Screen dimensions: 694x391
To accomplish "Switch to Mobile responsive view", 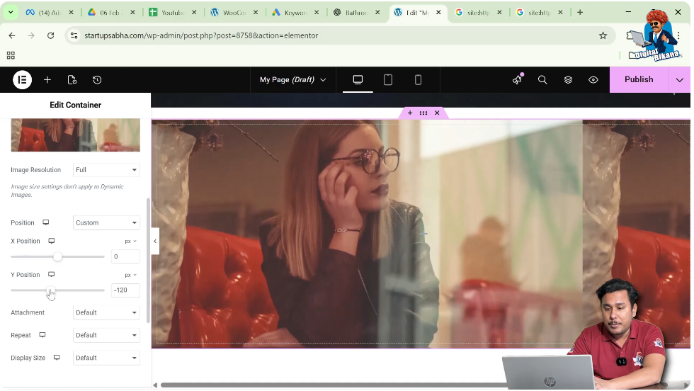I will coord(418,80).
